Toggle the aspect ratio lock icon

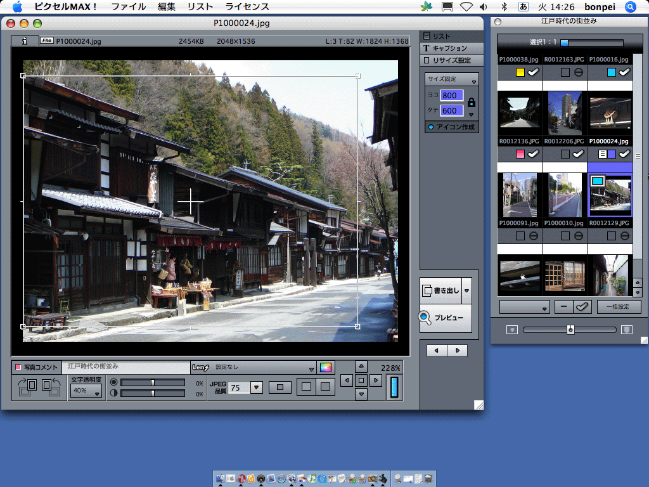[x=472, y=102]
